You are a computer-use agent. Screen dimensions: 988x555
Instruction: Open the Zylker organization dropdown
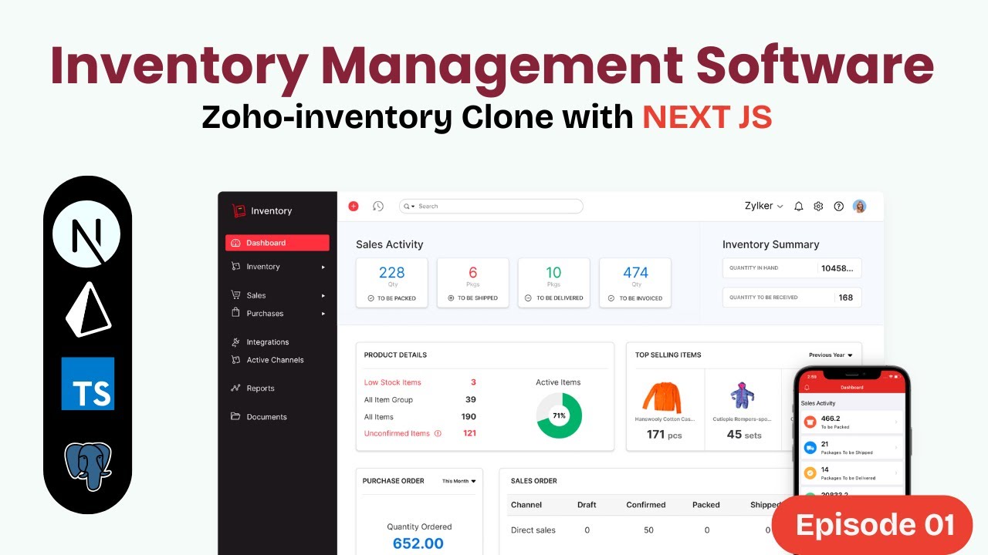[764, 206]
